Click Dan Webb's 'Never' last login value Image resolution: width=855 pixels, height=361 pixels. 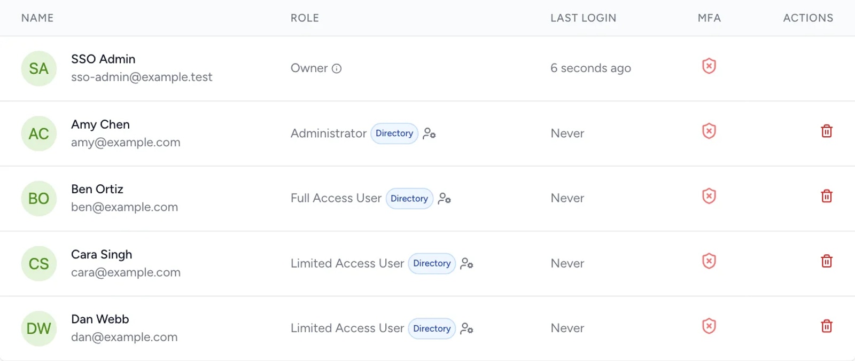(568, 328)
